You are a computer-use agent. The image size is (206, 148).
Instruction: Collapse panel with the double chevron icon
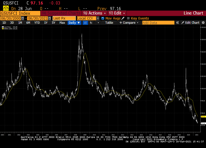tap(177, 23)
